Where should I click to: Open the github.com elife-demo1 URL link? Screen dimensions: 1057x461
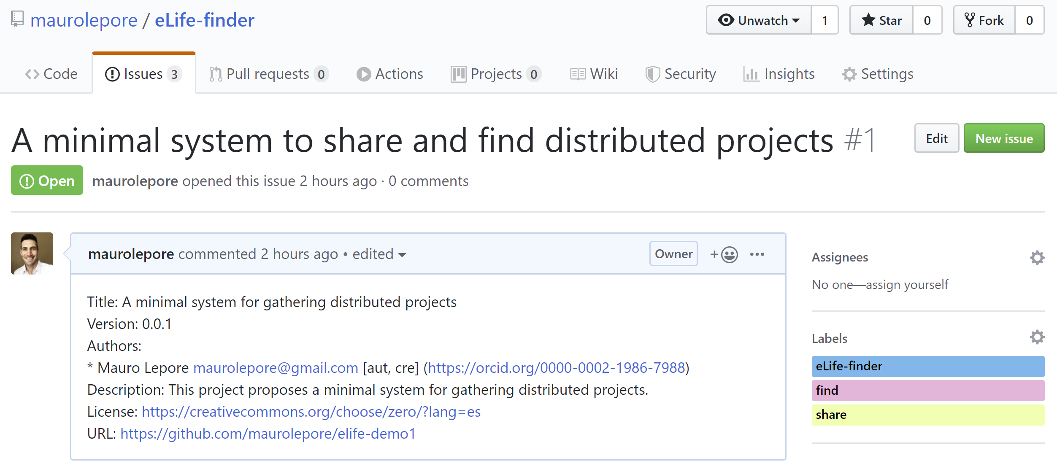(268, 434)
